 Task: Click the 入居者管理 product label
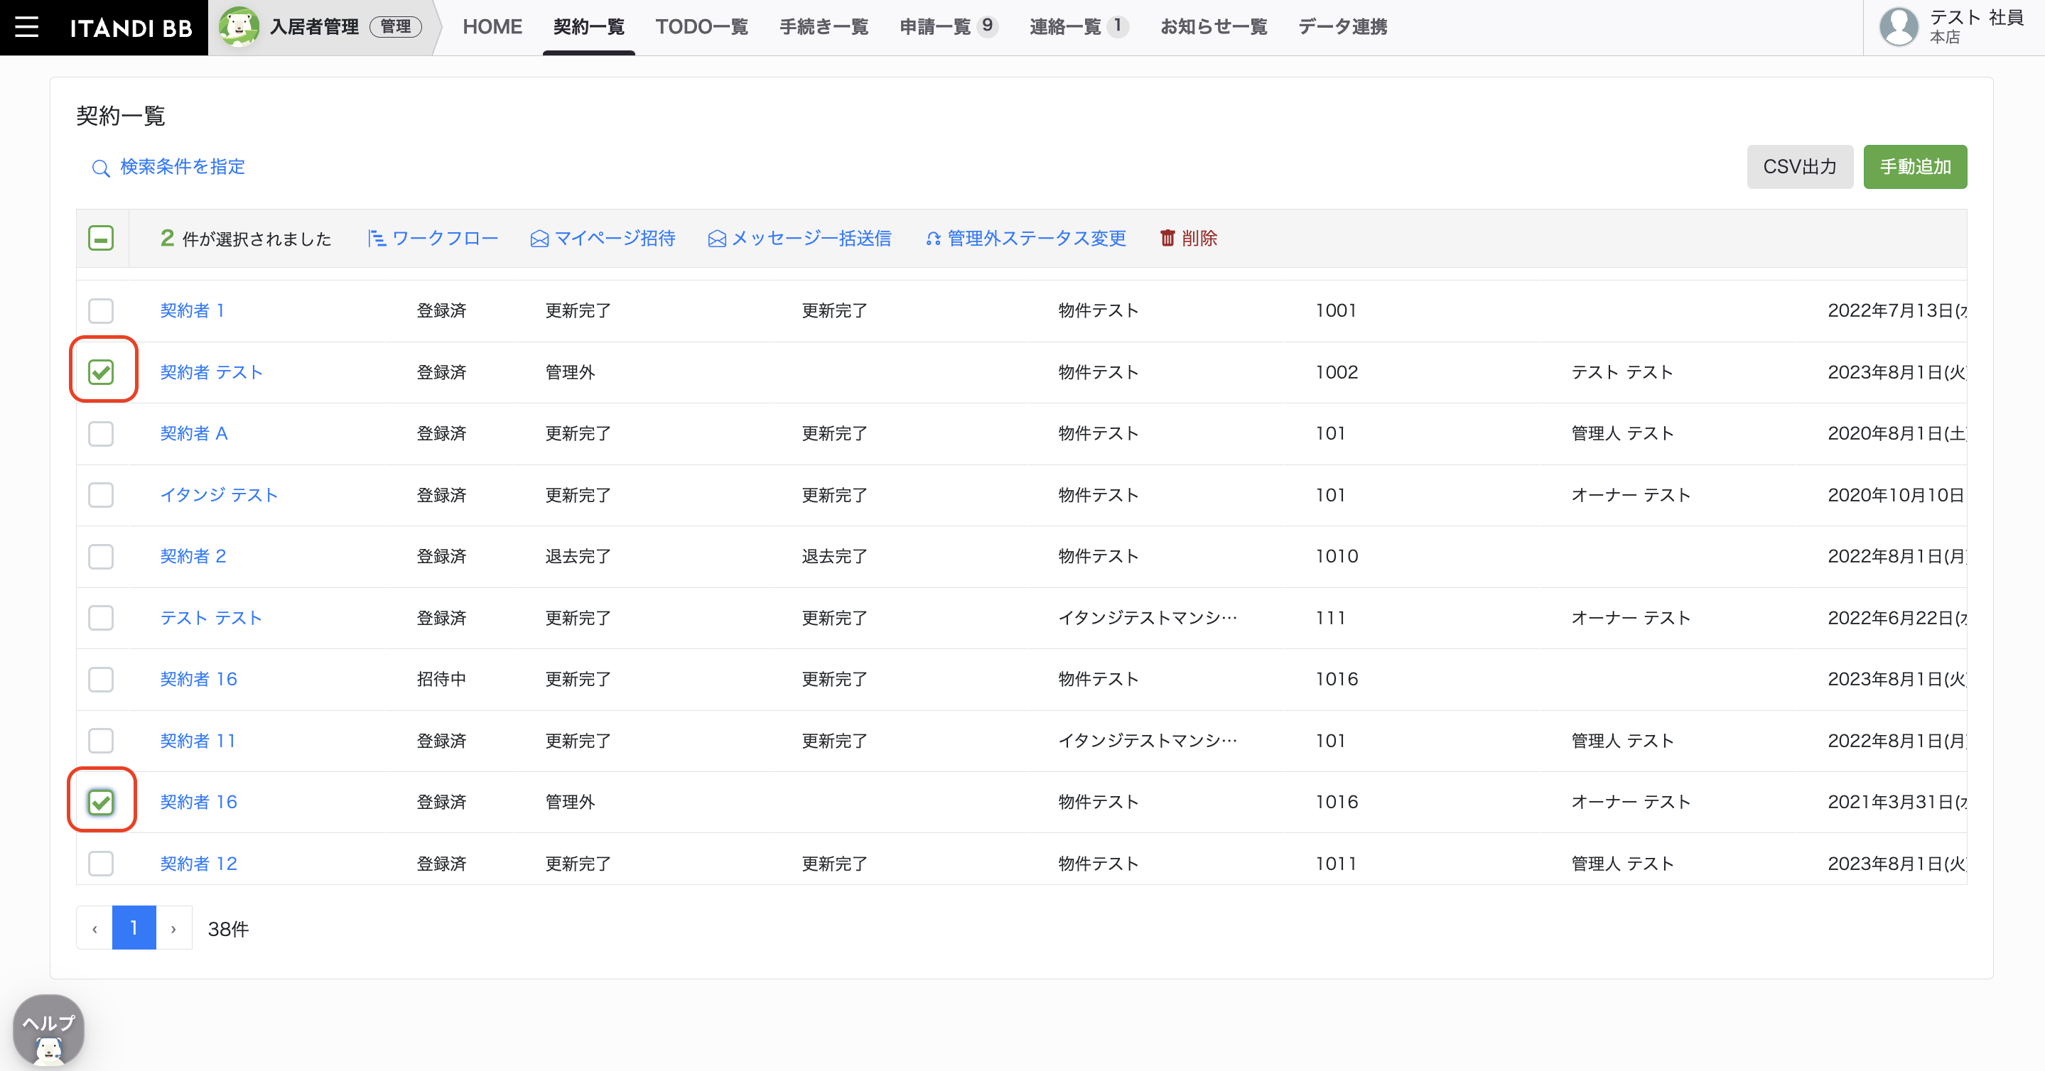[x=314, y=27]
